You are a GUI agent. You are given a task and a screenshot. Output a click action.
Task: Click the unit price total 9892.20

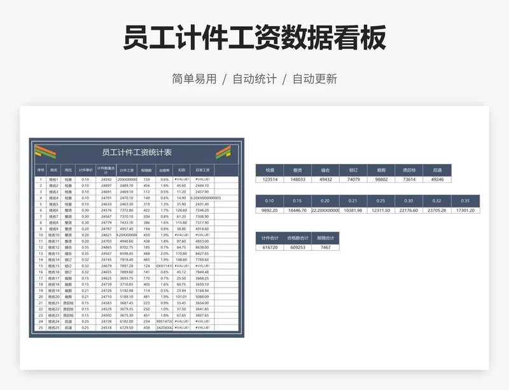click(x=270, y=211)
